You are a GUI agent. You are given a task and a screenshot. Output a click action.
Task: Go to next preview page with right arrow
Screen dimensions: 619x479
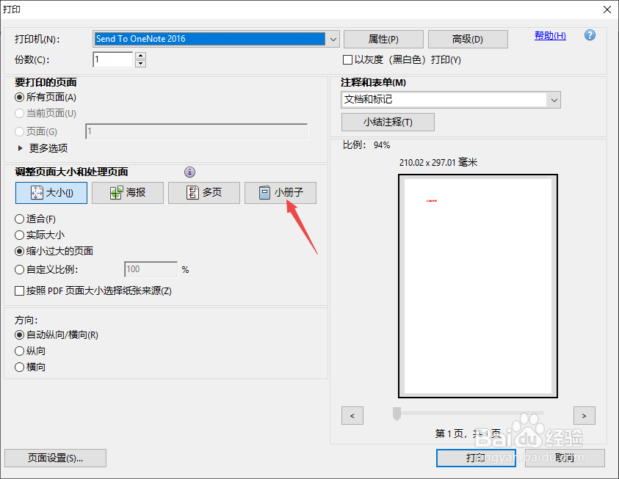point(584,415)
